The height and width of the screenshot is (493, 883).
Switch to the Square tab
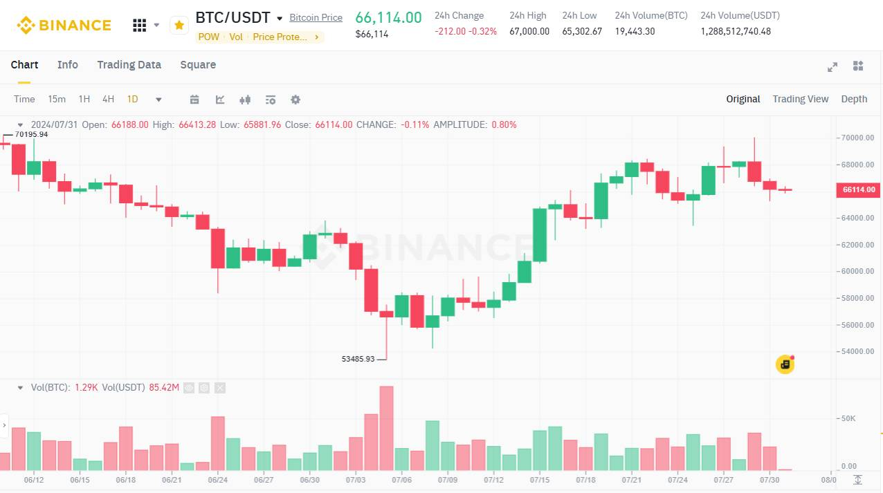[x=198, y=64]
